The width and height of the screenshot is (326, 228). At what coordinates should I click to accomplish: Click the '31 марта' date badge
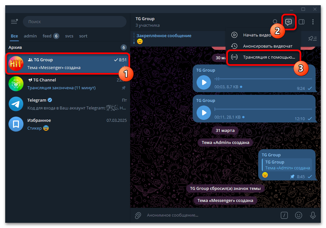click(225, 130)
